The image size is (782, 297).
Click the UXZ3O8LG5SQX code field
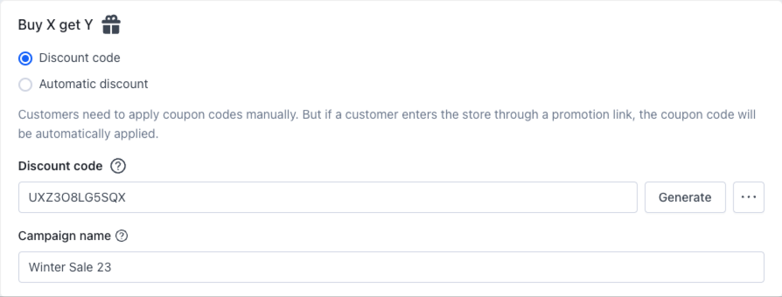322,197
